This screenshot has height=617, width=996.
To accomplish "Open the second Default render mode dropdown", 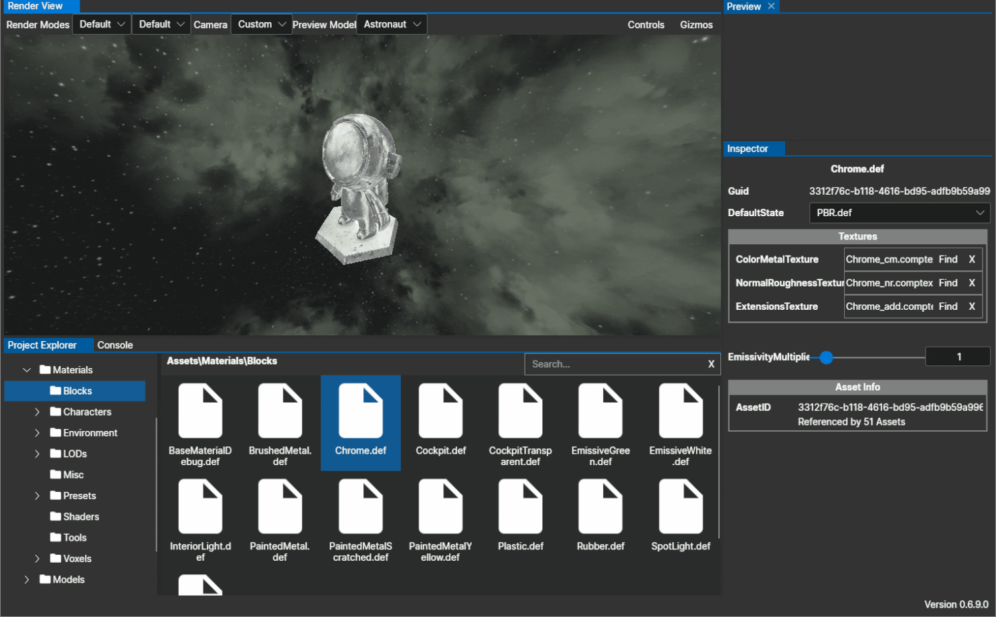I will pos(161,24).
